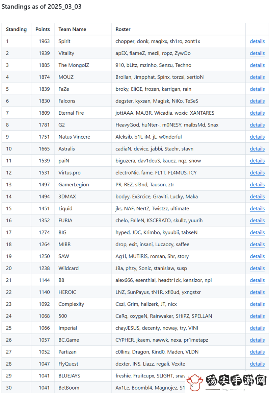The height and width of the screenshot is (393, 270).
Task: Select the "Astralis" team name cell
Action: pyautogui.click(x=66, y=149)
